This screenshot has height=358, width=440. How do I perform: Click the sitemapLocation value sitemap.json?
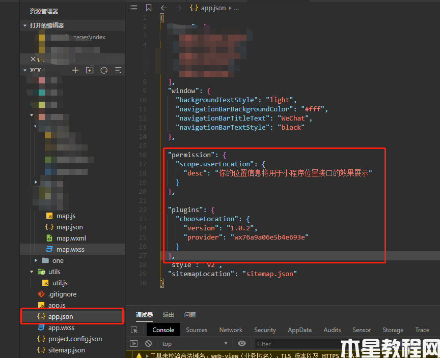(269, 274)
